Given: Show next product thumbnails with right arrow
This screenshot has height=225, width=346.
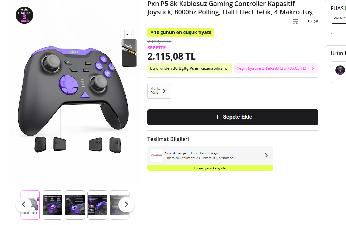Looking at the screenshot, I should (126, 205).
